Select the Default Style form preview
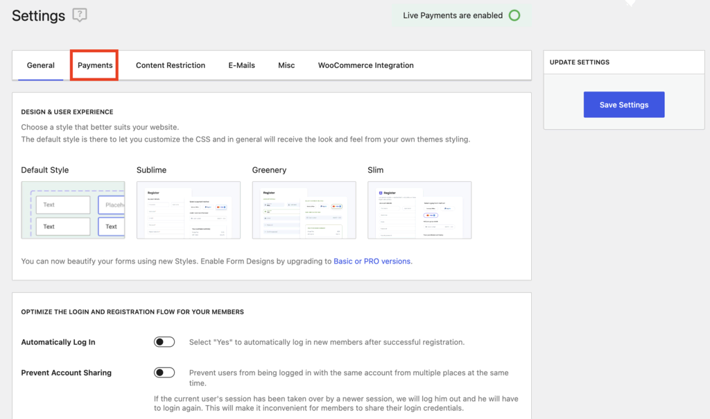This screenshot has width=710, height=419. 73,209
